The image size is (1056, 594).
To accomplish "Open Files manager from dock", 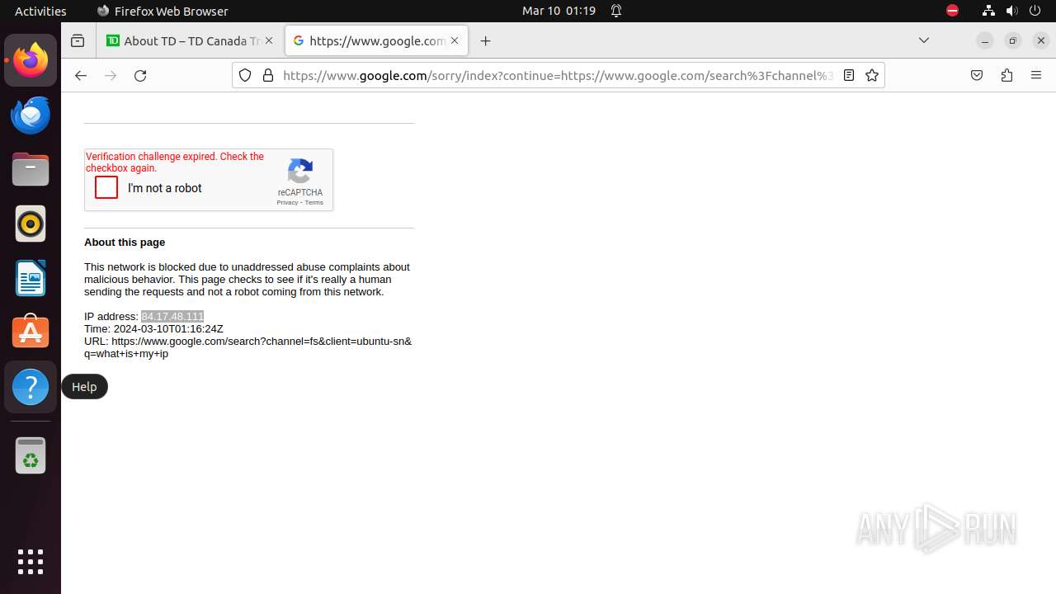I will pyautogui.click(x=31, y=169).
